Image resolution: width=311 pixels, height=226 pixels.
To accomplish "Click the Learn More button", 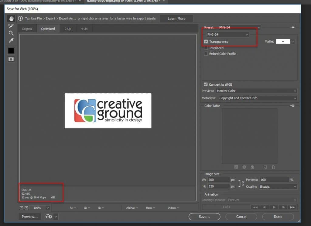I will (x=176, y=19).
